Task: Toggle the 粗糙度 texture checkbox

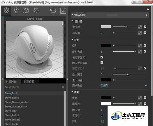Action: click(145, 33)
